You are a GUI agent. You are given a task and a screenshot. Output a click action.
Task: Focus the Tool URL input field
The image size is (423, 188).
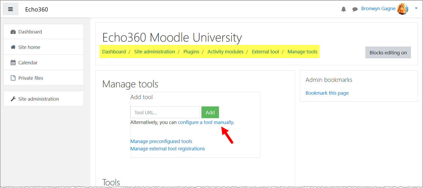[x=165, y=112]
